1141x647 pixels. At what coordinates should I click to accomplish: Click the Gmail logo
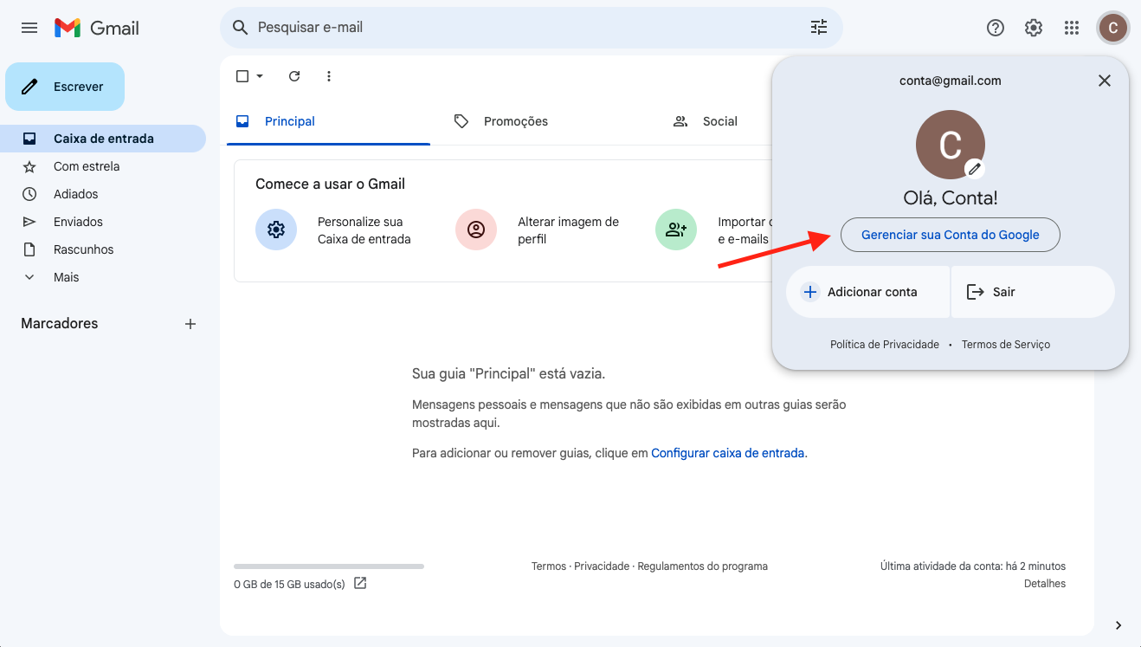tap(97, 28)
